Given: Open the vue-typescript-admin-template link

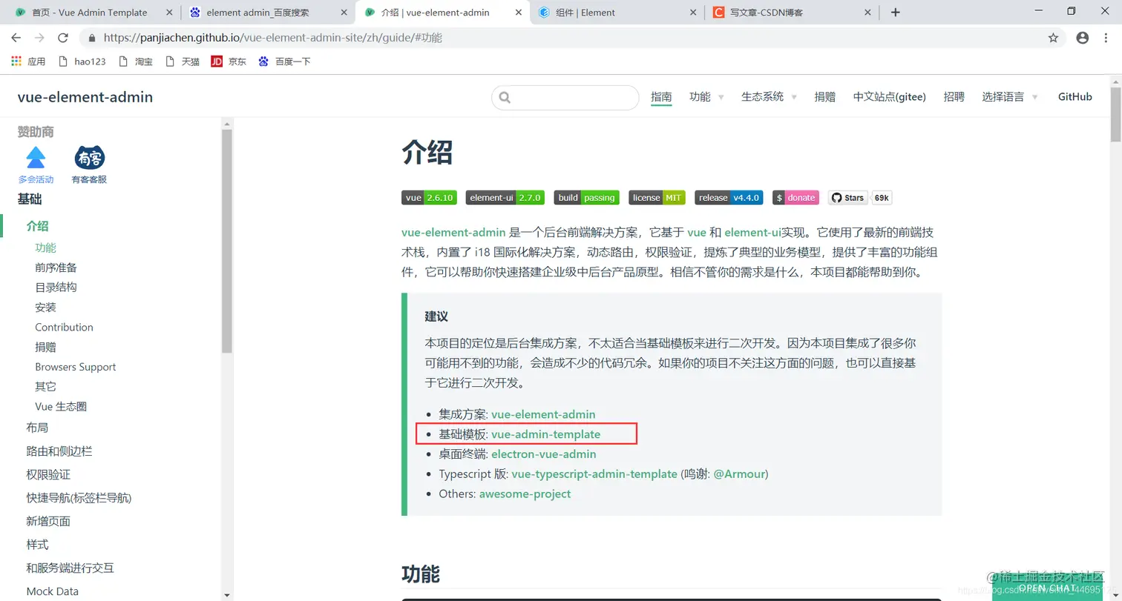Looking at the screenshot, I should [594, 474].
